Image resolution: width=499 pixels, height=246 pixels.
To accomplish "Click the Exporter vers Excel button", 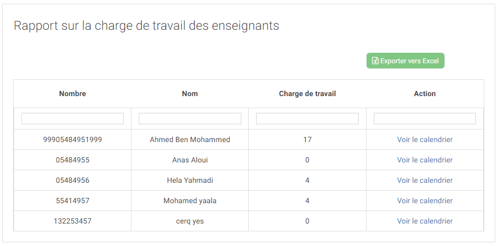I will click(405, 61).
